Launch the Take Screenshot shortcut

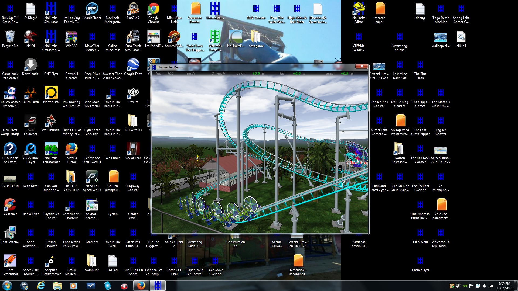[10, 265]
